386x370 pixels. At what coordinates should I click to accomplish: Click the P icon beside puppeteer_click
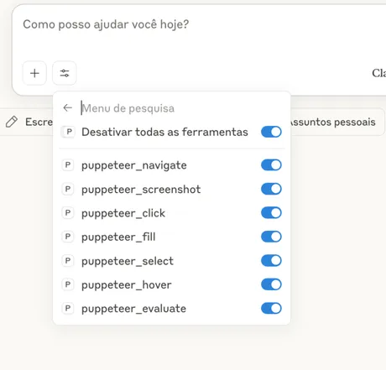(68, 213)
